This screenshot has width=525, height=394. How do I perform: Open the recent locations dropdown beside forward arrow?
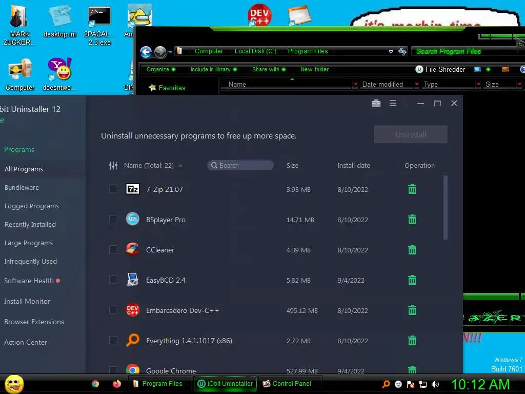170,52
